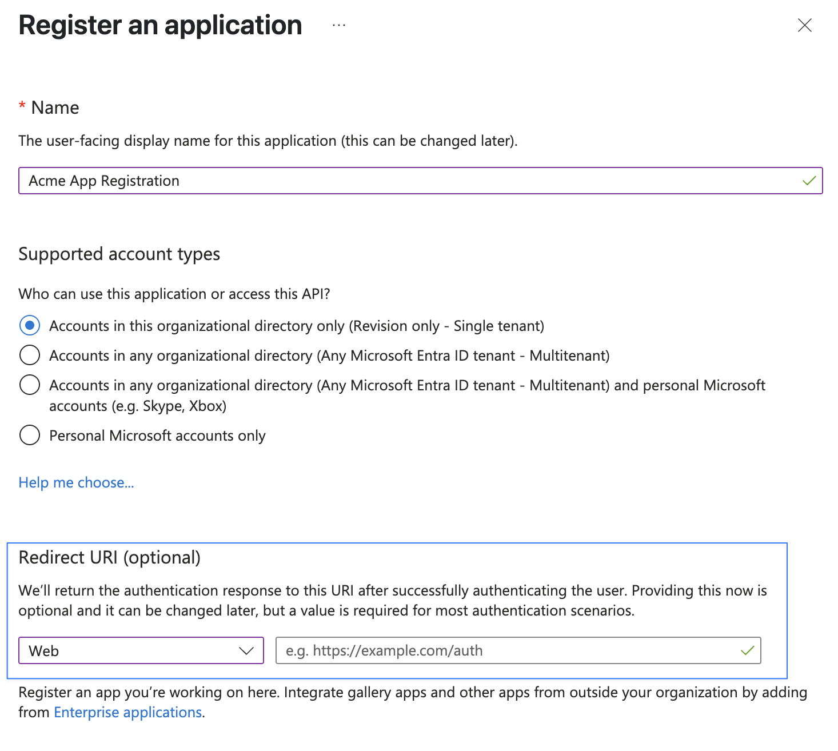Image resolution: width=838 pixels, height=751 pixels.
Task: Select Multitenant and personal Microsoft accounts
Action: (29, 385)
